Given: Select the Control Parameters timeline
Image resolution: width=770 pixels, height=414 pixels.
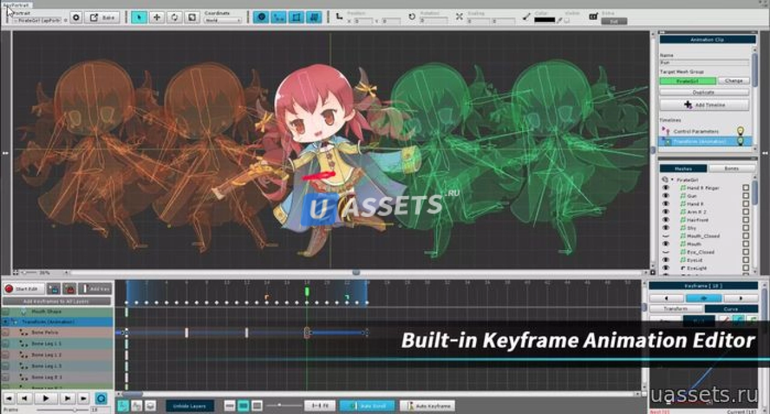Looking at the screenshot, I should click(695, 131).
